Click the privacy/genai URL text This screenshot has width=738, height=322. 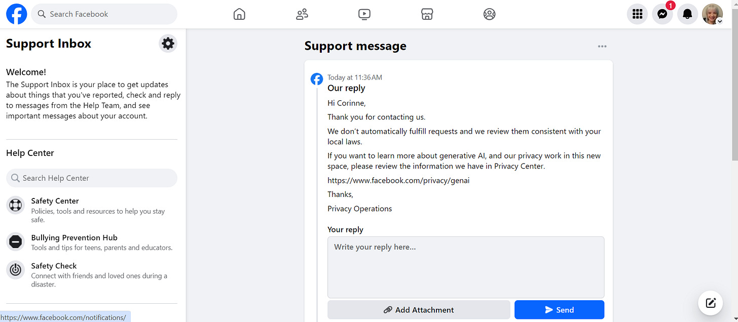tap(398, 180)
